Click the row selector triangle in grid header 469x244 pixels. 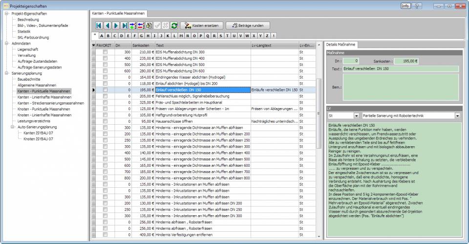coord(93,45)
